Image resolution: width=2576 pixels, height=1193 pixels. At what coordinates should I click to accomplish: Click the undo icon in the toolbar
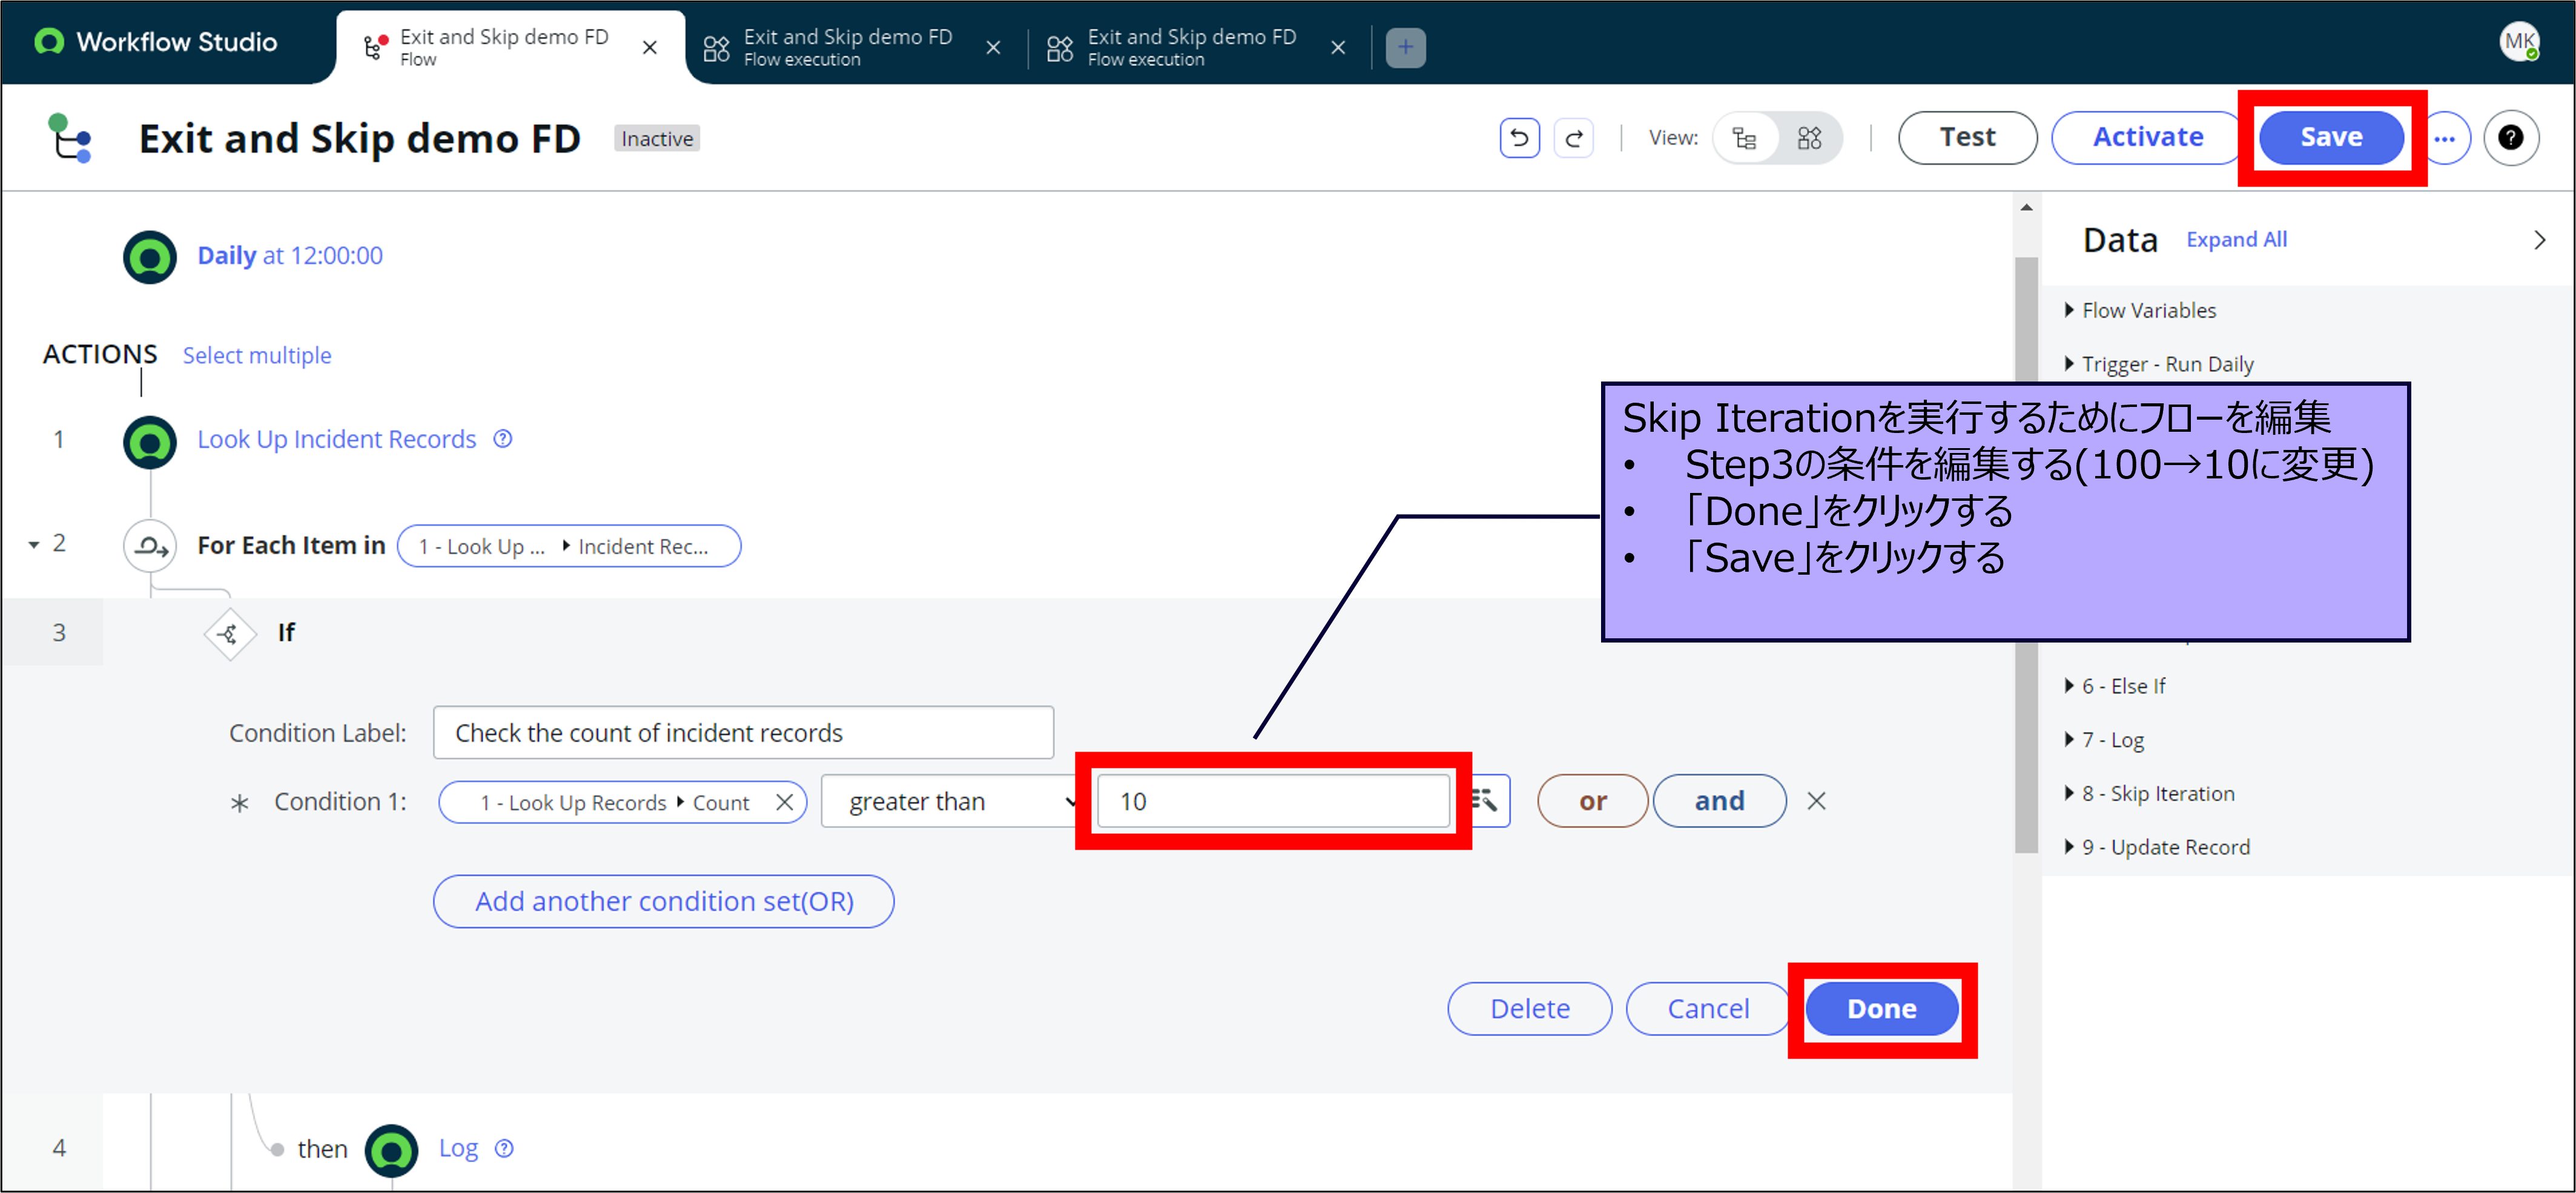click(1519, 137)
